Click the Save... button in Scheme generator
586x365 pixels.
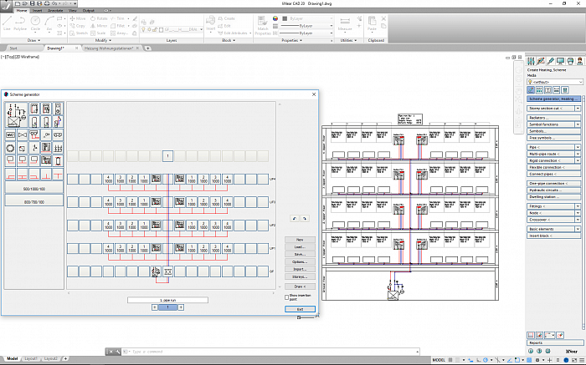(300, 254)
